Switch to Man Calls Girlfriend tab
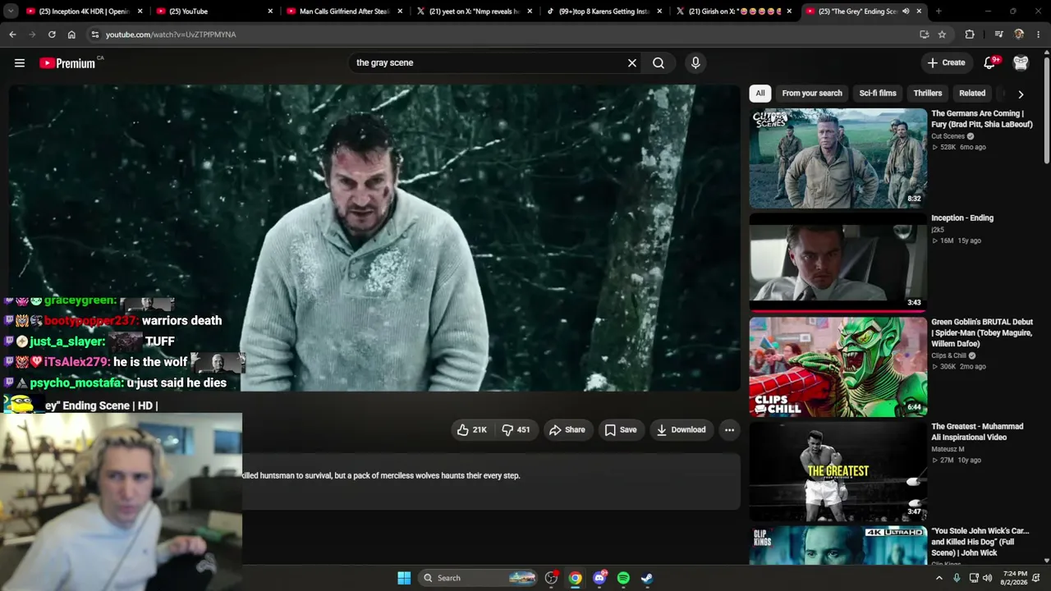This screenshot has height=591, width=1051. [x=344, y=11]
